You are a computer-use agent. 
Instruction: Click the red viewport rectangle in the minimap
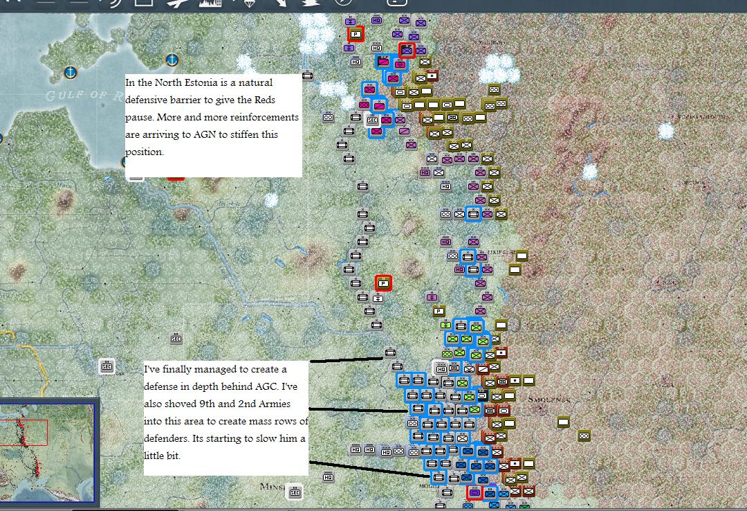pyautogui.click(x=24, y=433)
